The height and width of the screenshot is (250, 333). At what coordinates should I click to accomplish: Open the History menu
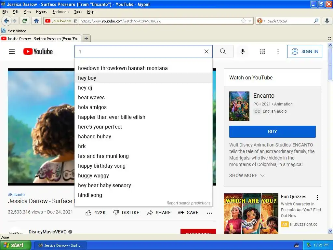pyautogui.click(x=41, y=12)
